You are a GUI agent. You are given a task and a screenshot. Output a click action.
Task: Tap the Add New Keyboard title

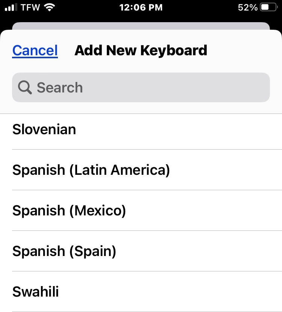tap(141, 50)
